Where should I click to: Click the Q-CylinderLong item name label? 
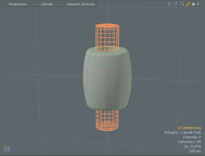coord(189,128)
